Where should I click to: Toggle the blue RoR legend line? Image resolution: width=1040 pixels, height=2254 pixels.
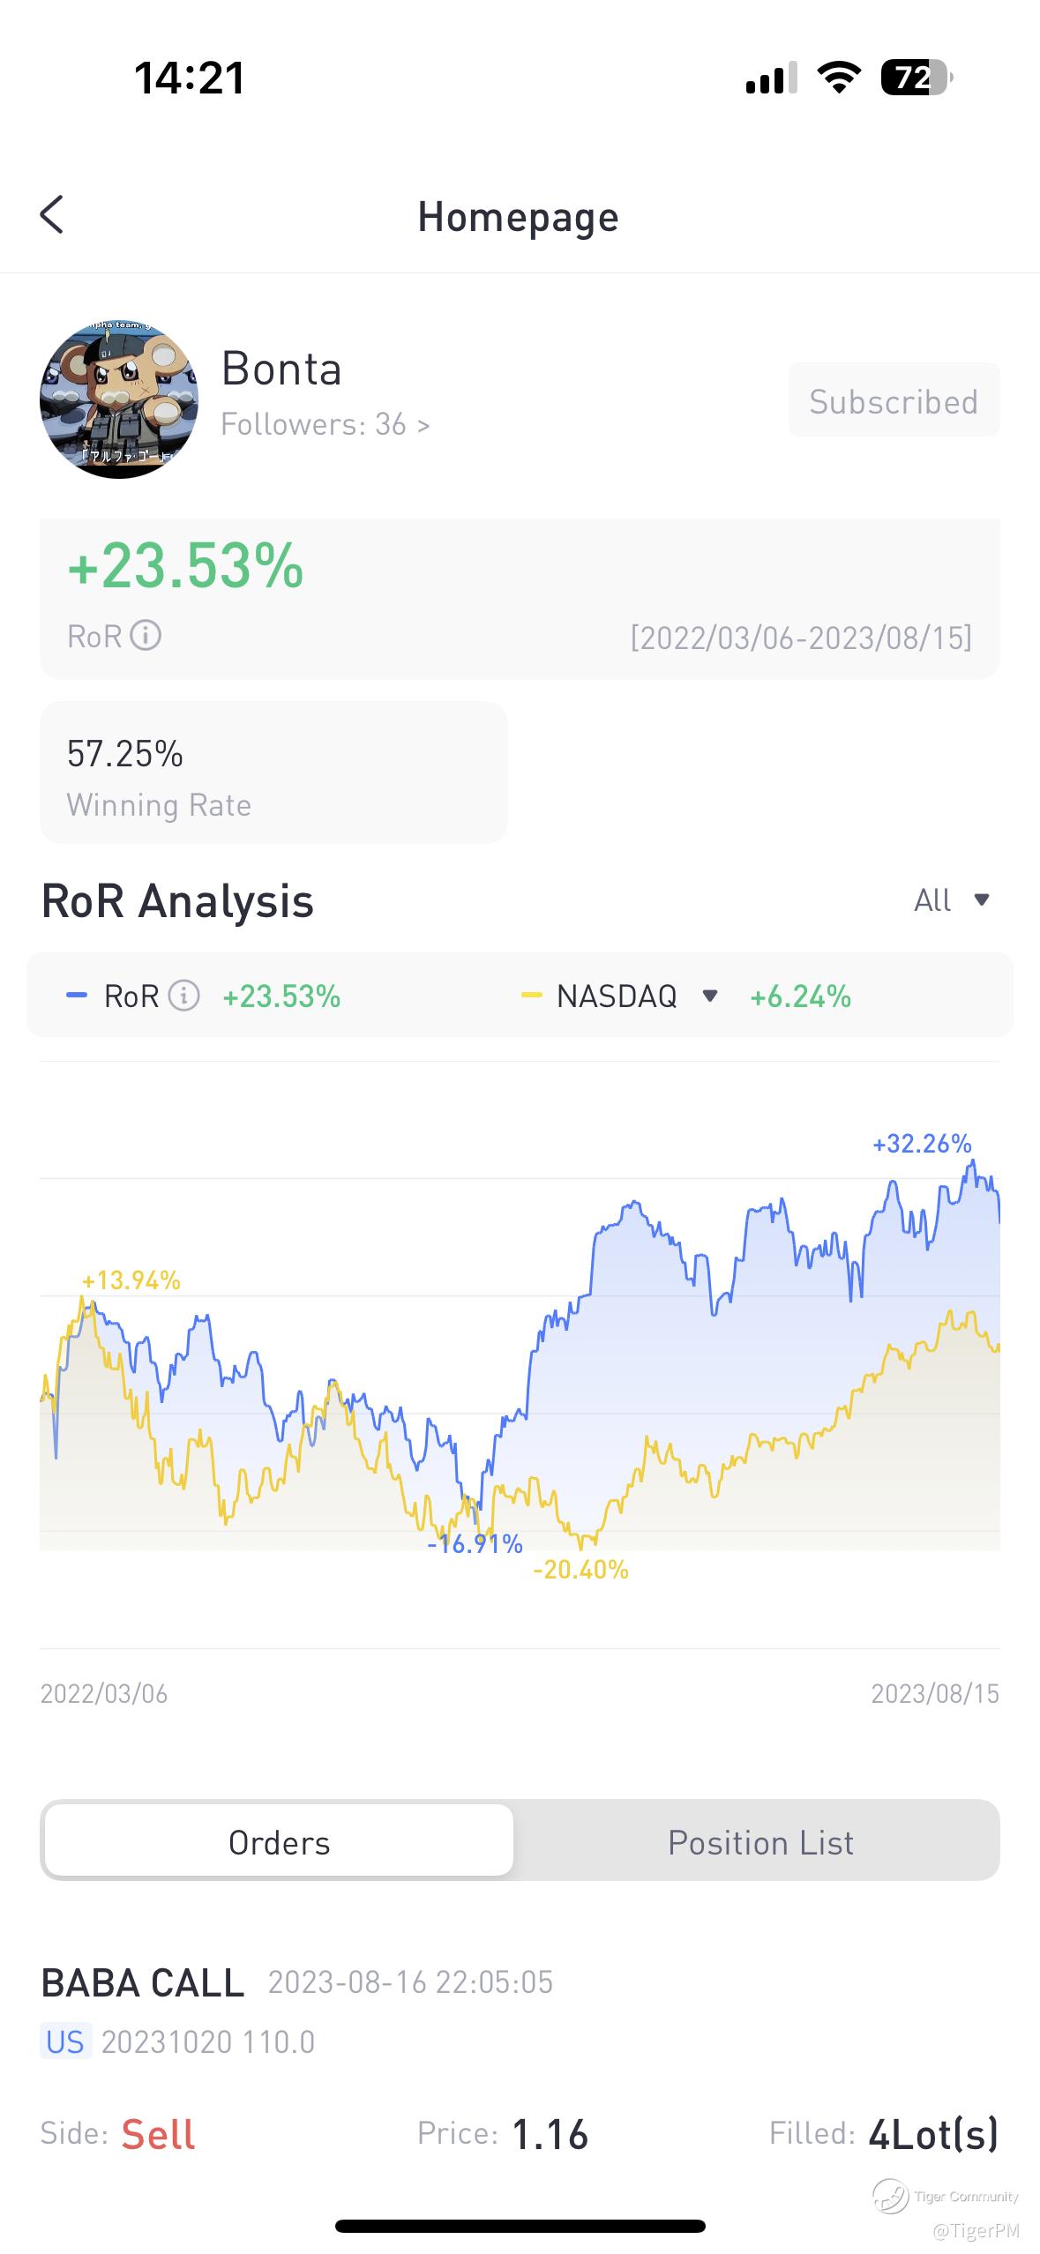77,996
